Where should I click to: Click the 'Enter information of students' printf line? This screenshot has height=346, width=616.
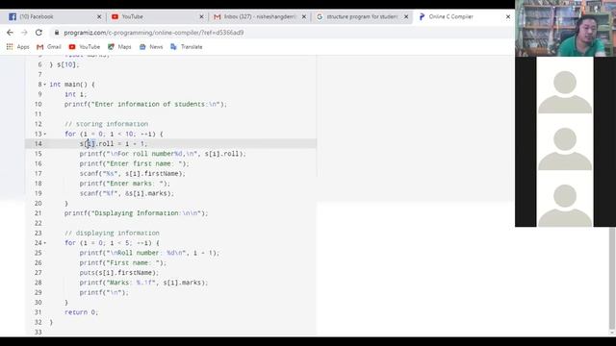click(x=145, y=104)
